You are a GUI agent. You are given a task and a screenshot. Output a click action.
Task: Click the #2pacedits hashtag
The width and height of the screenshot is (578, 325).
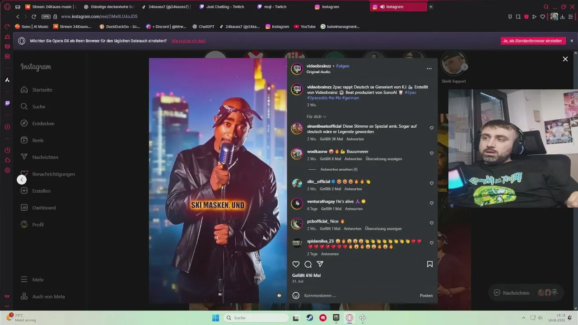pyautogui.click(x=317, y=98)
